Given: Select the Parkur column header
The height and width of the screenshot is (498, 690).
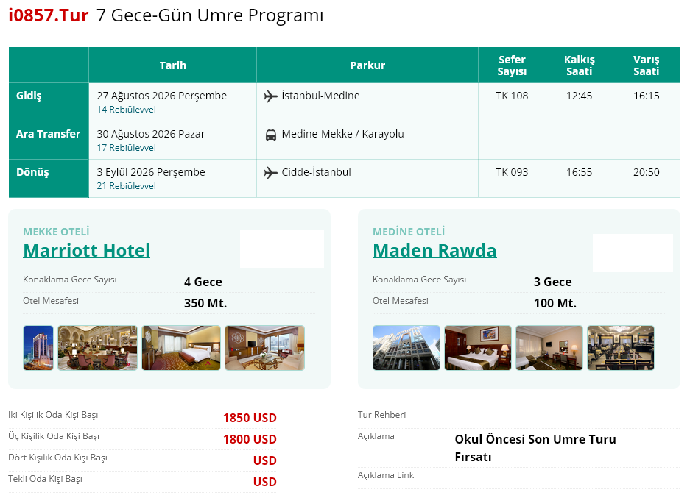Looking at the screenshot, I should tap(367, 65).
